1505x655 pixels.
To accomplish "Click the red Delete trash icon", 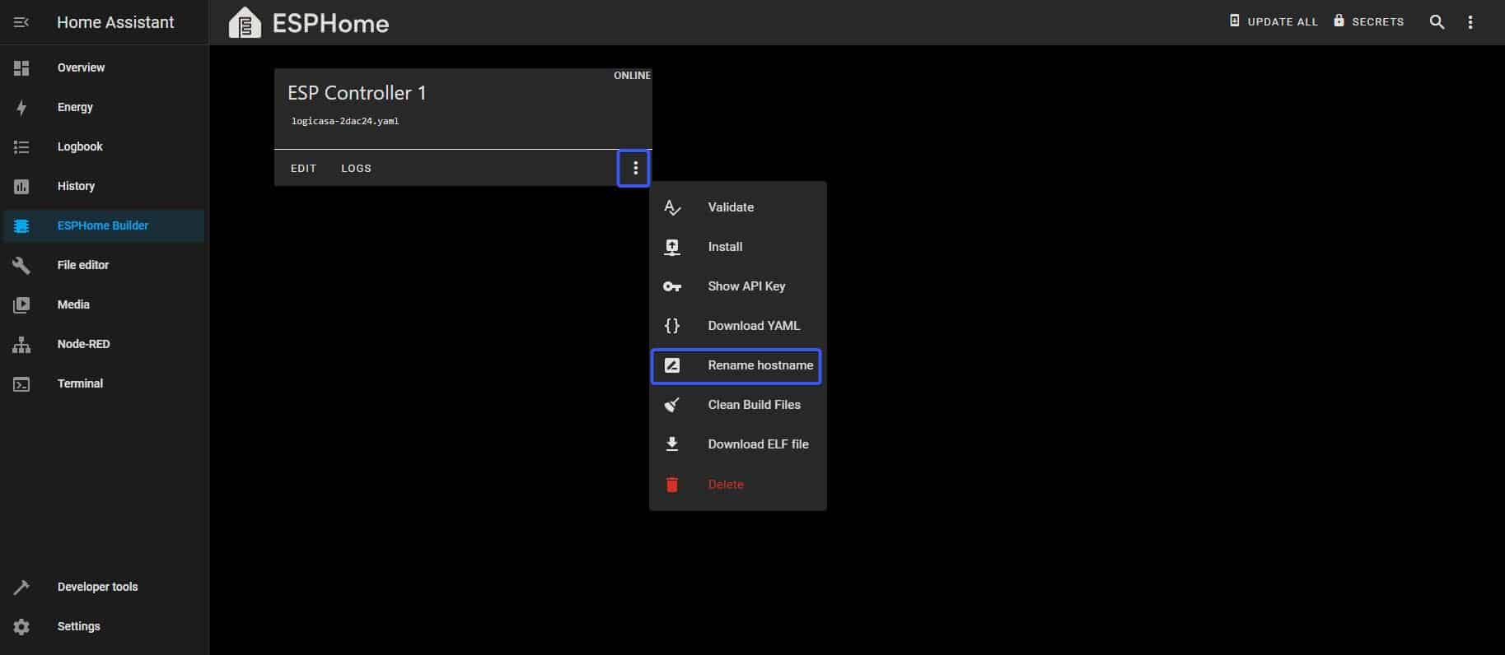I will click(x=672, y=485).
